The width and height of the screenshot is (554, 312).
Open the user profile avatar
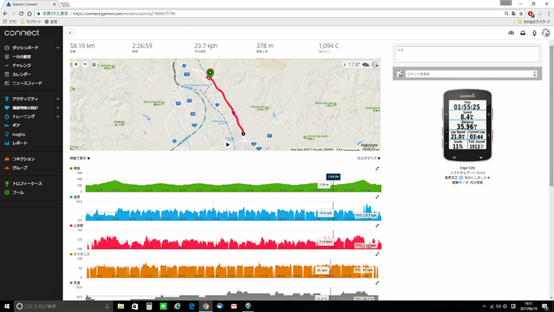546,33
